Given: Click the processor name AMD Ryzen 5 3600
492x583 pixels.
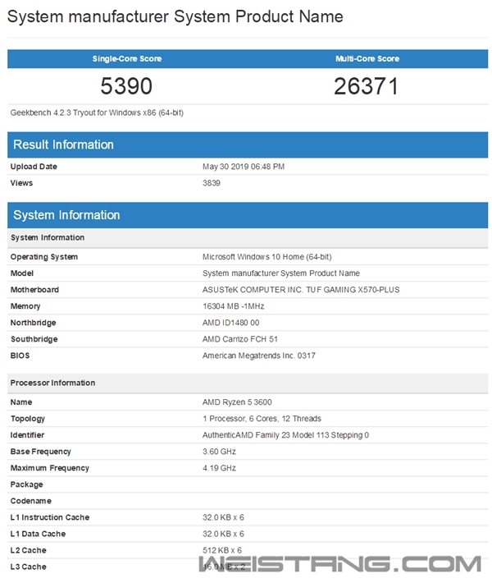Looking at the screenshot, I should pyautogui.click(x=236, y=402).
